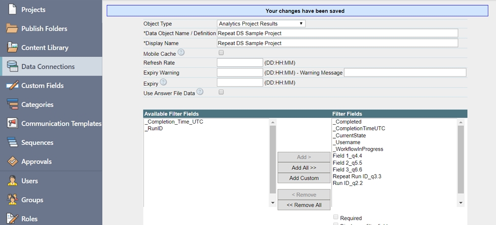The width and height of the screenshot is (496, 225).
Task: Click the Expiry help question icon
Action: pyautogui.click(x=163, y=82)
